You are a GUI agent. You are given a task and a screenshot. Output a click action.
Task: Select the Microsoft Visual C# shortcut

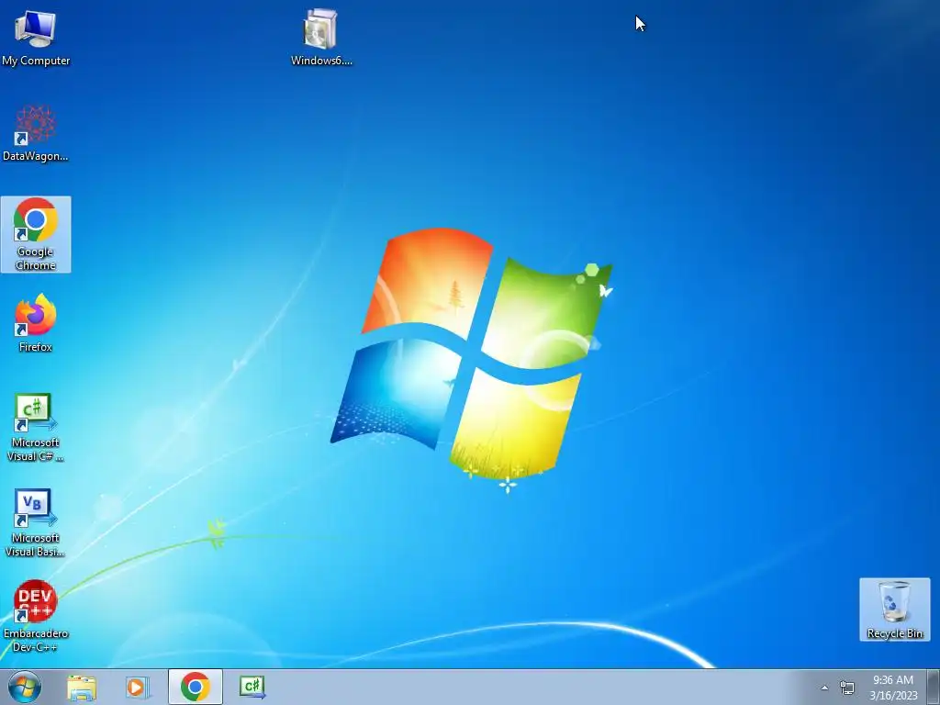36,428
